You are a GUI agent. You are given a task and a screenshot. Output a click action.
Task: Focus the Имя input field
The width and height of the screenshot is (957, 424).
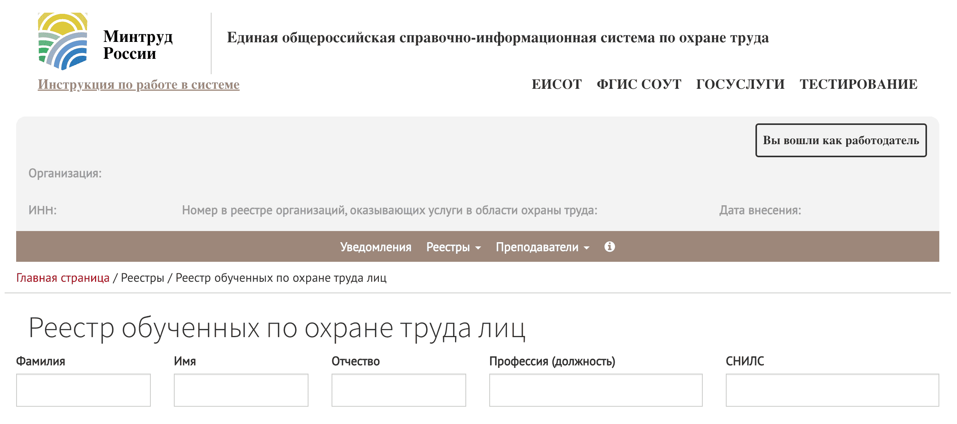point(241,390)
